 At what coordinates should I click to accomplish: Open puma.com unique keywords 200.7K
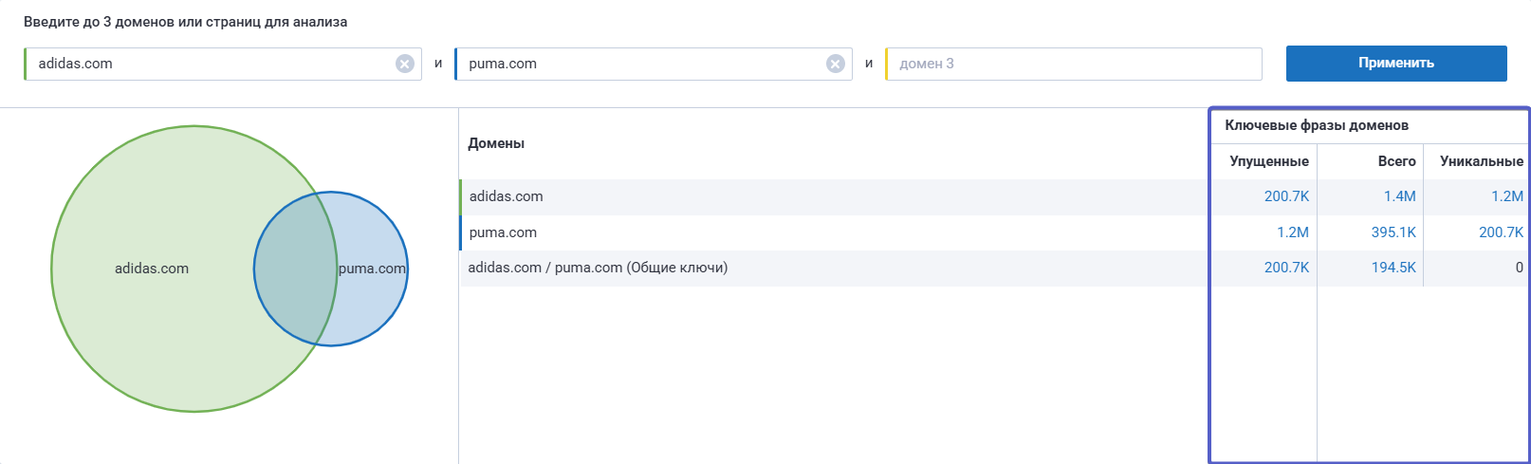(x=1501, y=232)
